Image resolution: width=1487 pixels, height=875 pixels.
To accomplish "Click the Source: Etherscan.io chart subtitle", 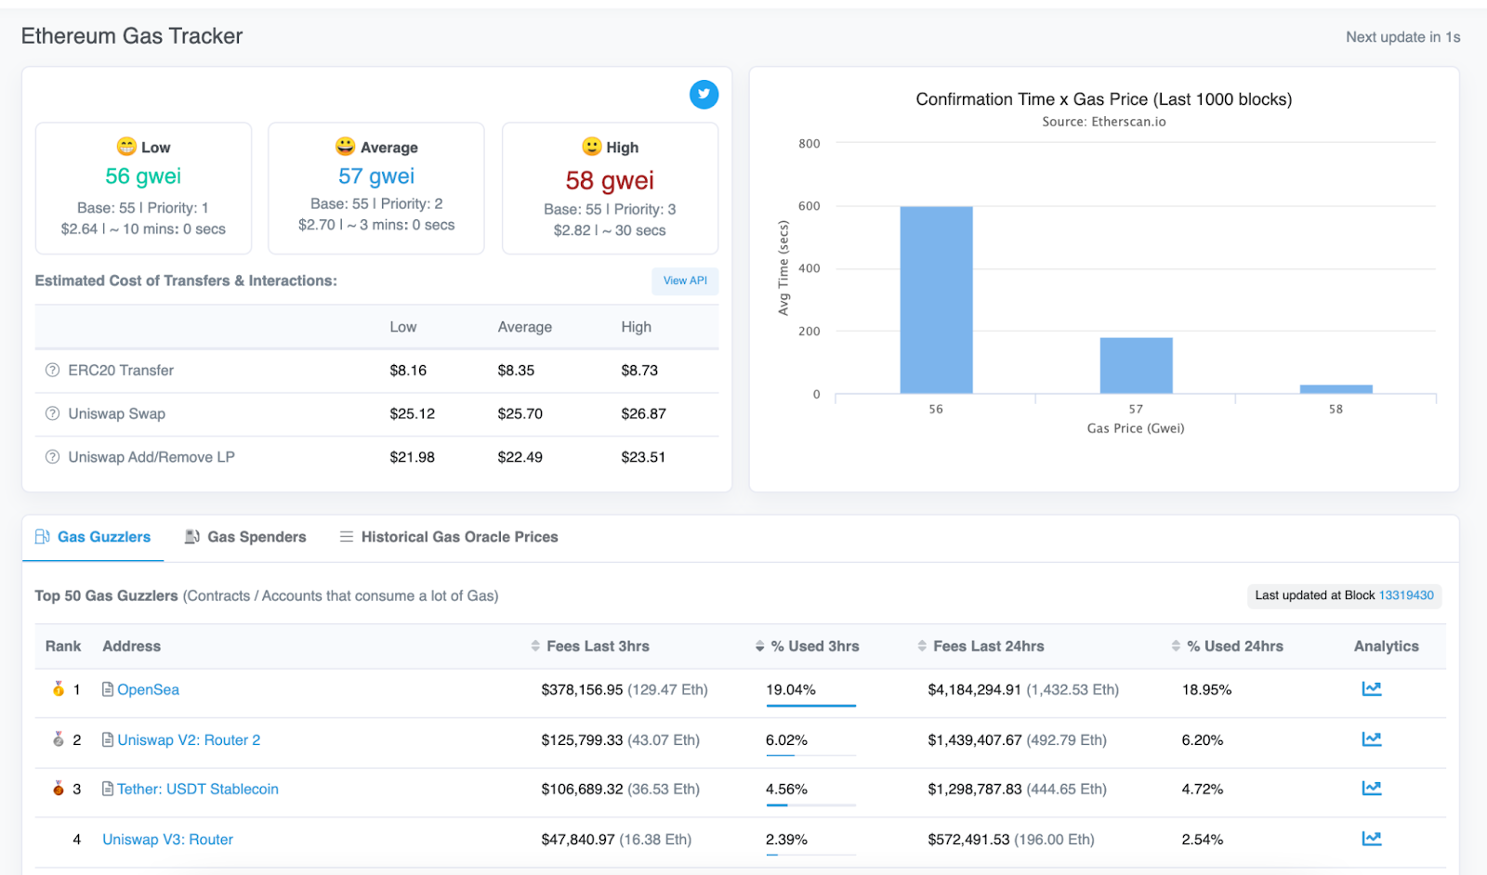I will [x=1104, y=122].
